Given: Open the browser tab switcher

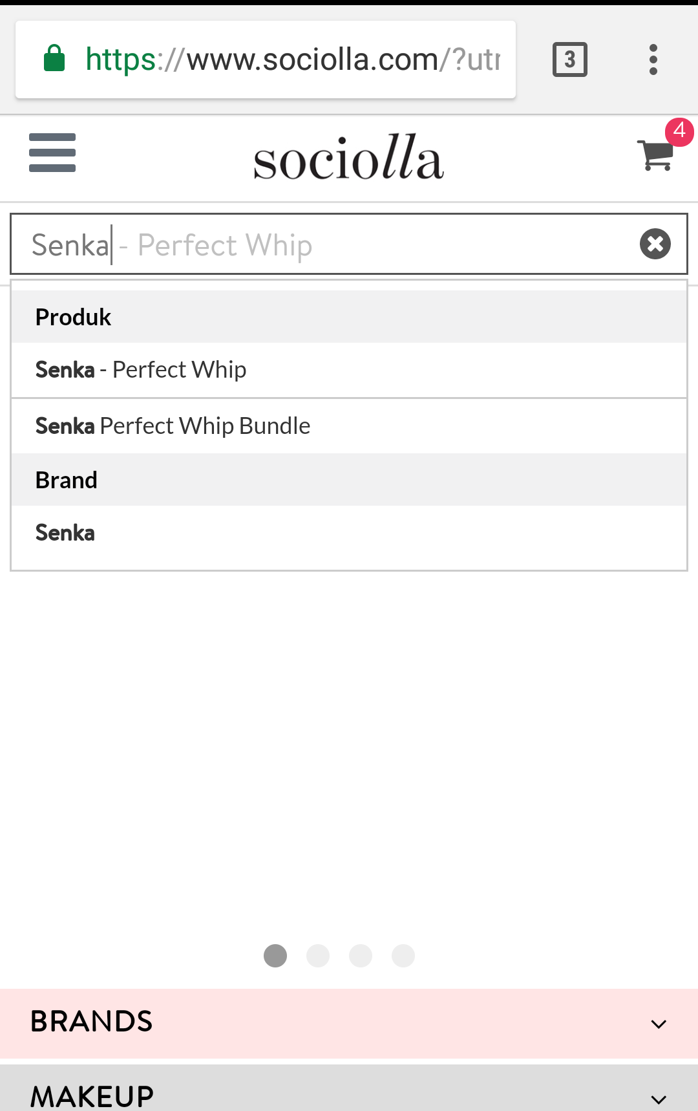Looking at the screenshot, I should point(569,59).
